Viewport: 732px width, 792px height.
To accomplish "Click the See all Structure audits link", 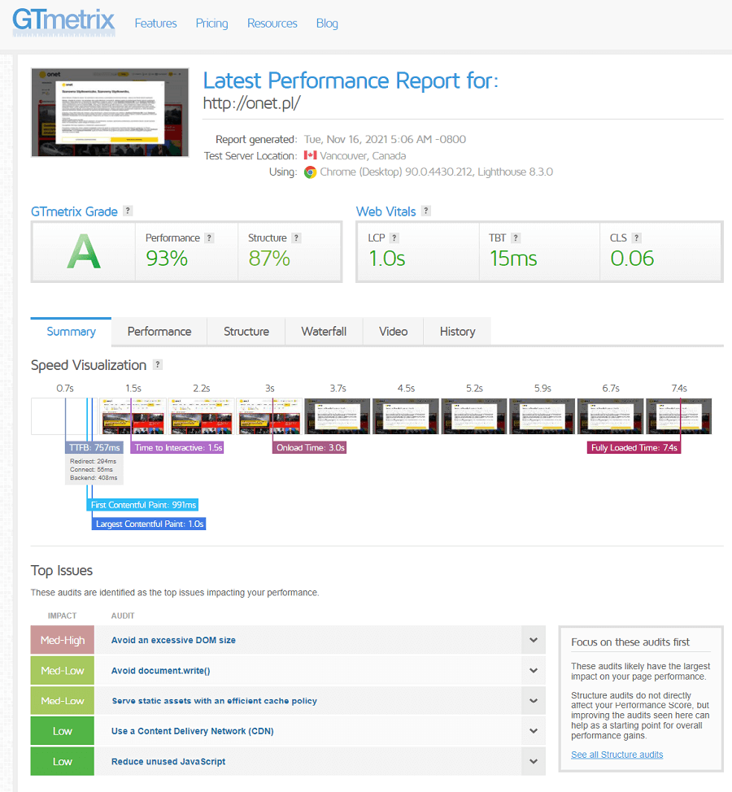I will [617, 755].
